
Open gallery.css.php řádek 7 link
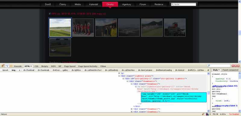click(x=226, y=106)
